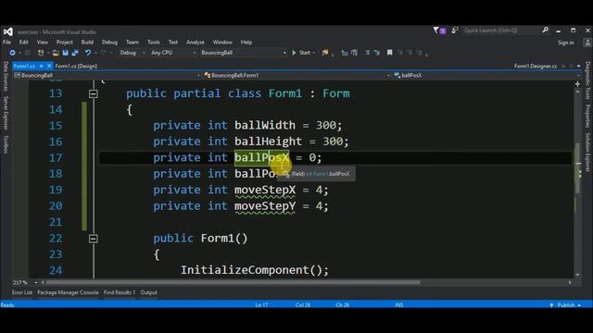The height and width of the screenshot is (333, 593).
Task: Open the Error List panel tab
Action: click(22, 292)
